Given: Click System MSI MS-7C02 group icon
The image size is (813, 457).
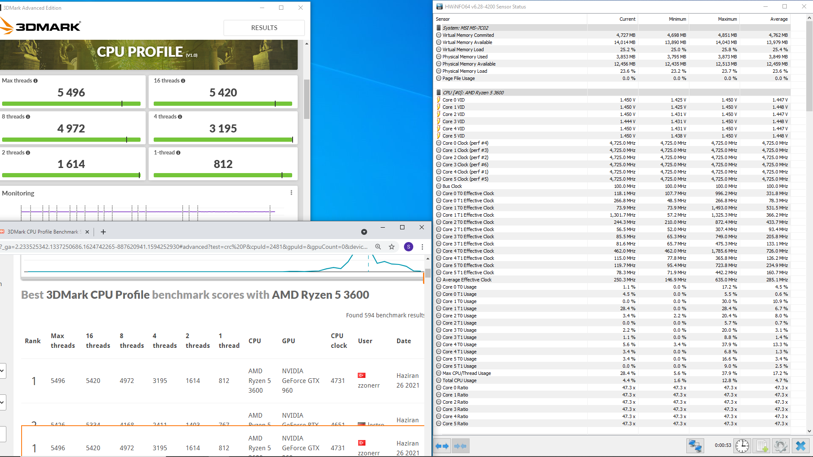Looking at the screenshot, I should [439, 28].
